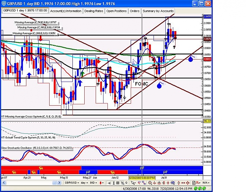Select the GBP/USD 1 day chart tab

[25, 11]
